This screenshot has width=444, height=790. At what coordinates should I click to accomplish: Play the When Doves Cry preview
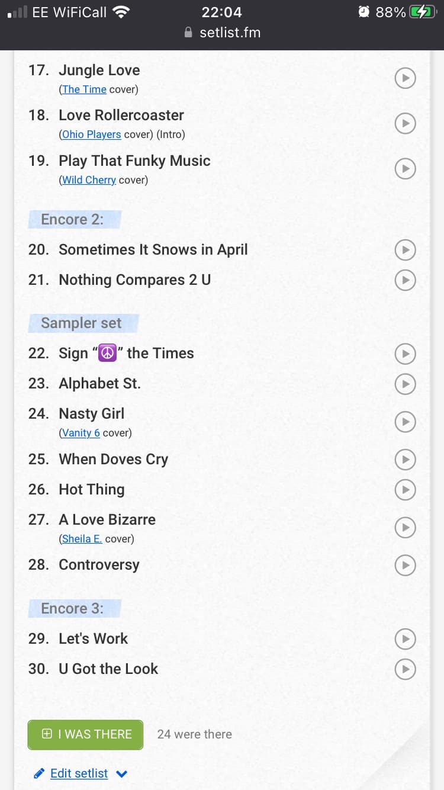click(405, 459)
